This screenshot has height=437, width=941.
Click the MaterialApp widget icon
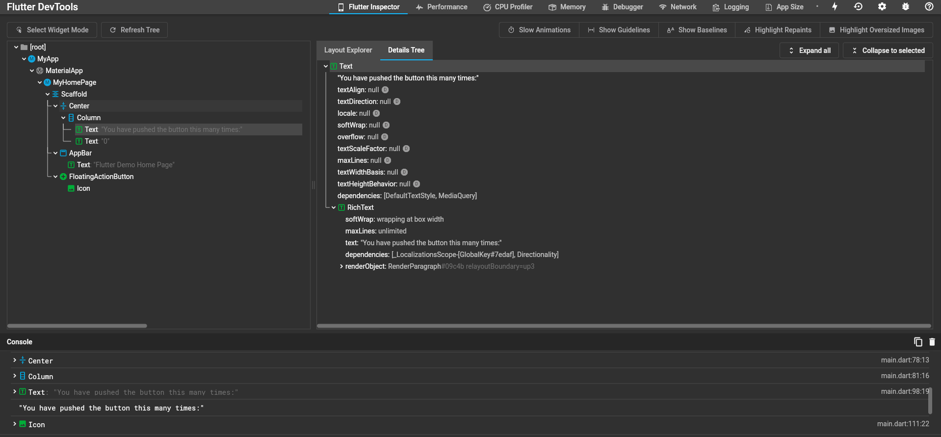coord(40,71)
